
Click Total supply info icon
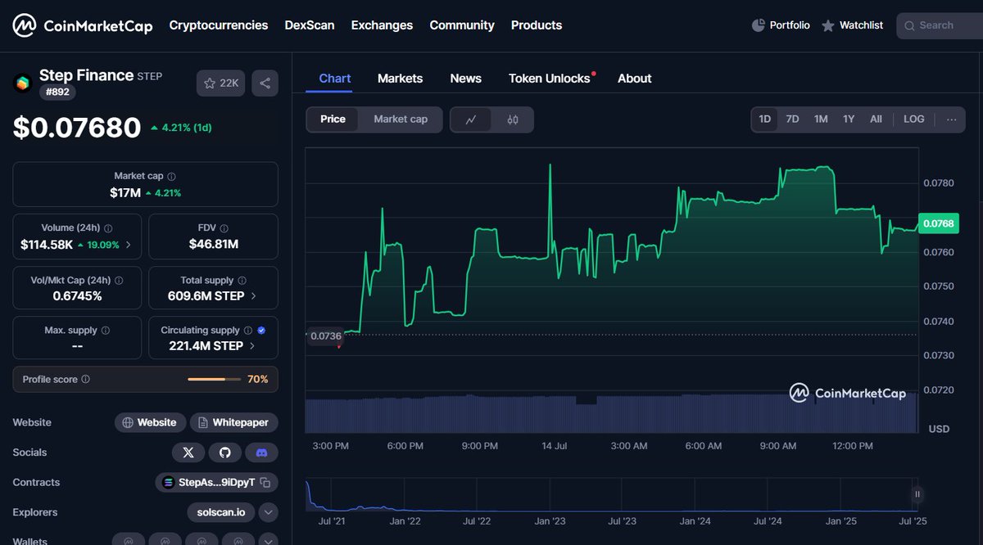242,280
